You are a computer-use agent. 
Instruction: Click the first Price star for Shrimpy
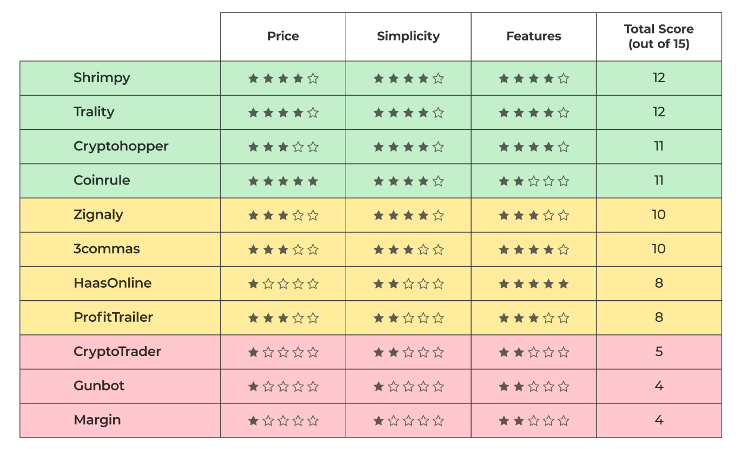[253, 78]
